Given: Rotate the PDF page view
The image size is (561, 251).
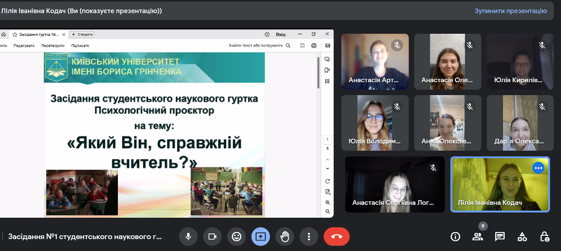Looking at the screenshot, I should click(x=327, y=181).
